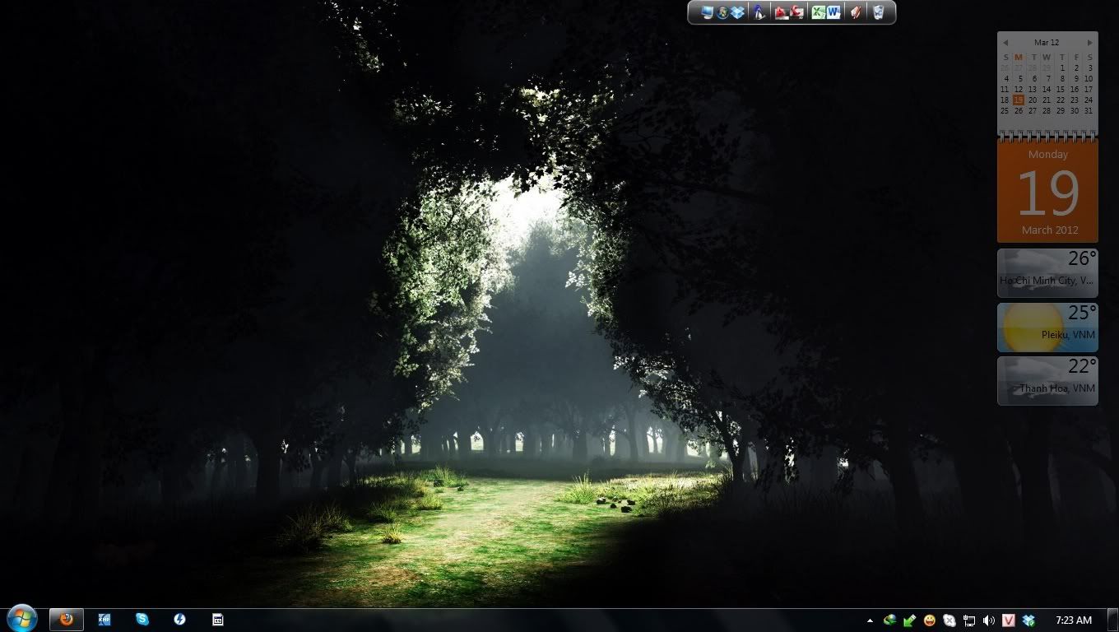Click the Computer icon in the dock
This screenshot has width=1119, height=632.
705,12
